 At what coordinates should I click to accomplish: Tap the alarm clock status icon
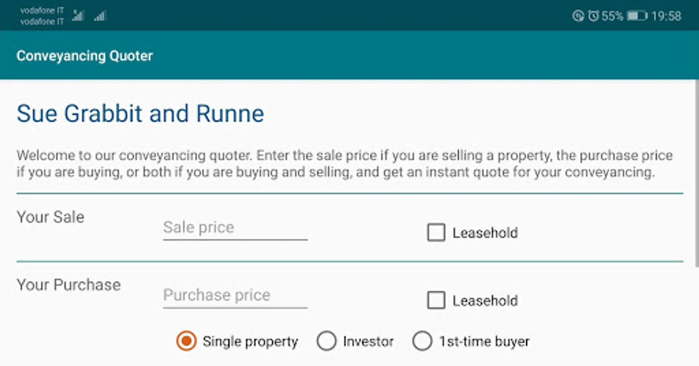click(x=593, y=16)
